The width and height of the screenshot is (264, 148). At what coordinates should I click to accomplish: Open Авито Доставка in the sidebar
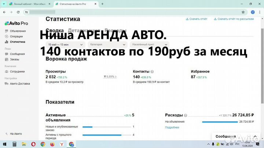20,84
